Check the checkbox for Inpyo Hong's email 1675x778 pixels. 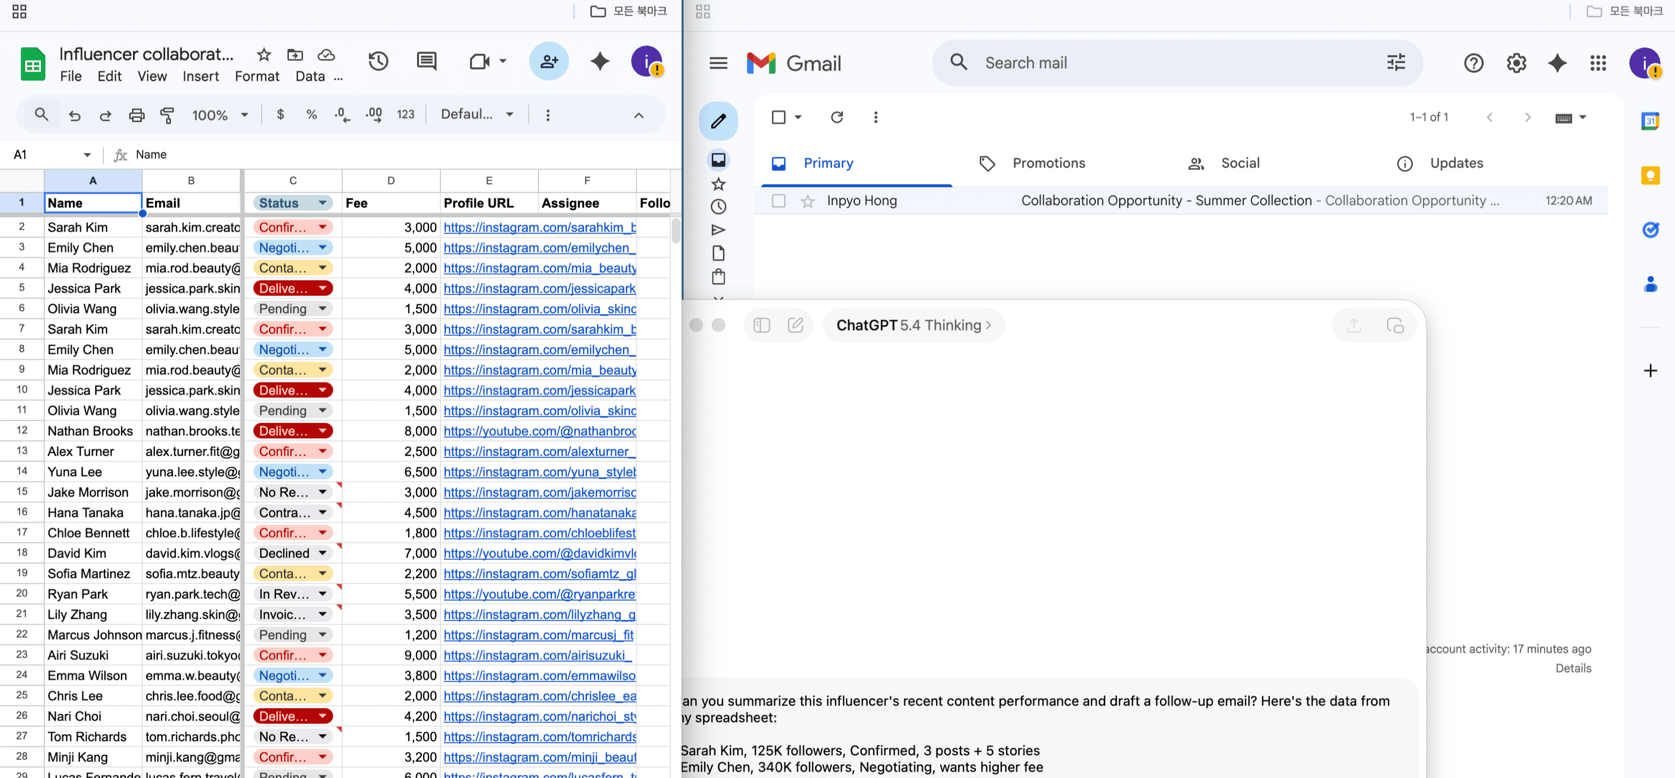tap(779, 201)
